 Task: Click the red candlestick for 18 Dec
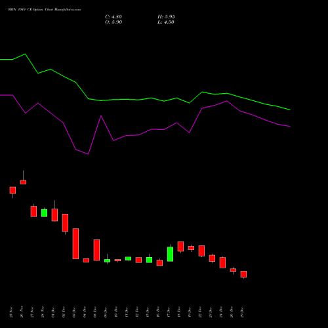pyautogui.click(x=180, y=247)
